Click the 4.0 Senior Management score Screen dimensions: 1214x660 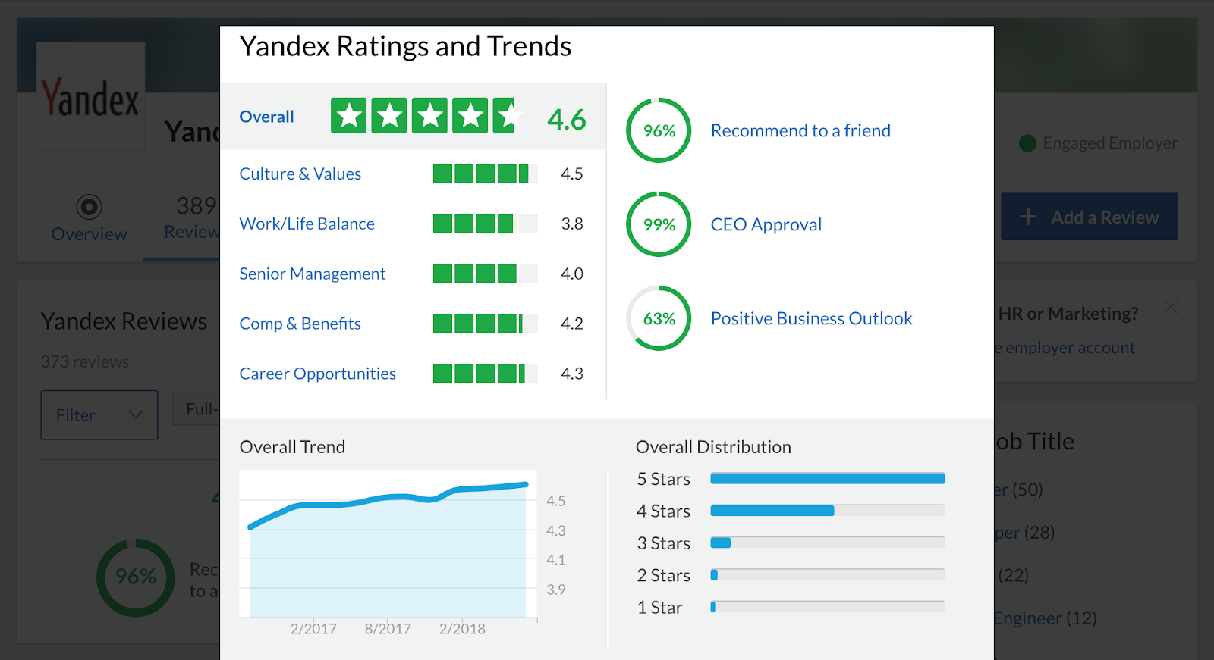tap(572, 274)
